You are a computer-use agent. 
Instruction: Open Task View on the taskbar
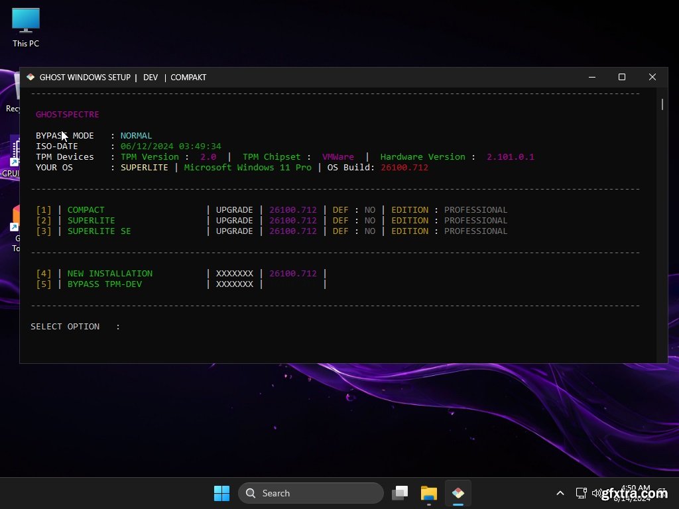click(x=400, y=493)
